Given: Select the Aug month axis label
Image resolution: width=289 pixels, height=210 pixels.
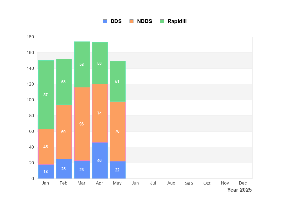Looking at the screenshot, I should pos(171,183).
